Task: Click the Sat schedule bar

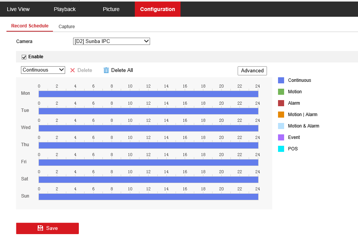Action: [x=149, y=180]
